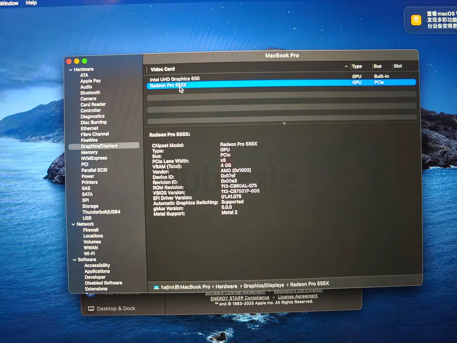Click the Slot column header
The height and width of the screenshot is (343, 457).
click(398, 66)
